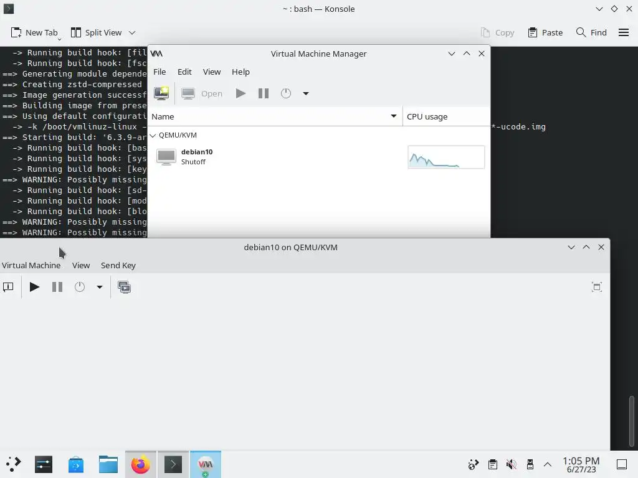638x478 pixels.
Task: Open the clipboard tray icon
Action: click(492, 464)
